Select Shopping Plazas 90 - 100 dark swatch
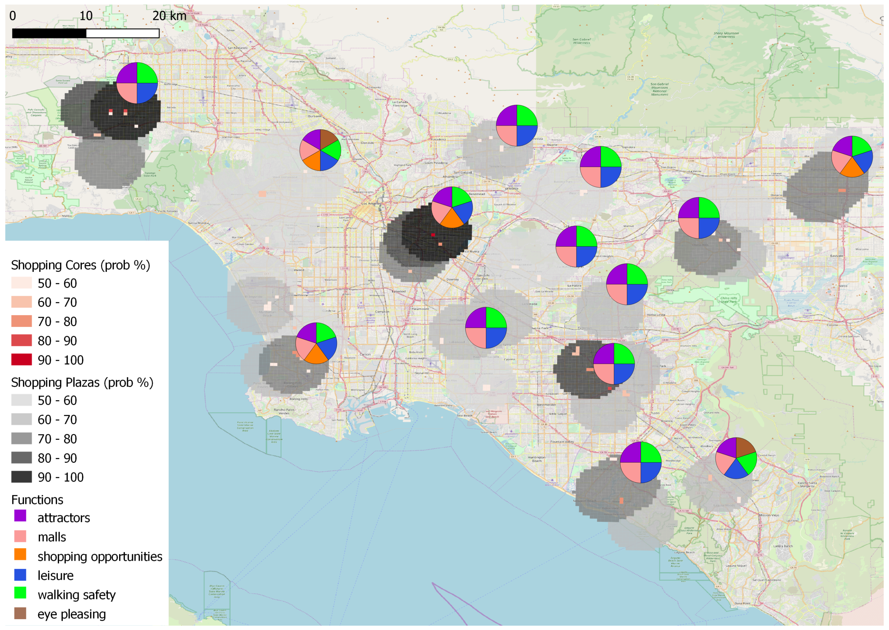This screenshot has width=889, height=630. [x=21, y=477]
